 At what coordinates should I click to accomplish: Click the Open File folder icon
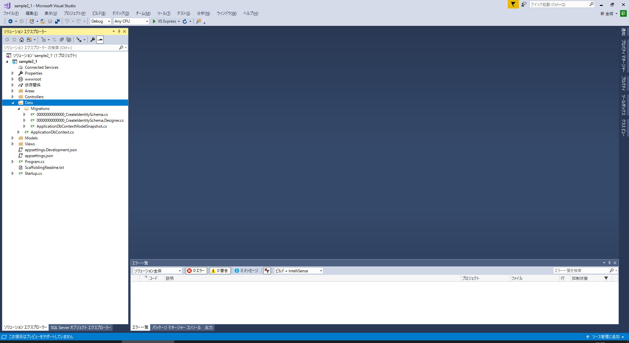click(x=43, y=21)
